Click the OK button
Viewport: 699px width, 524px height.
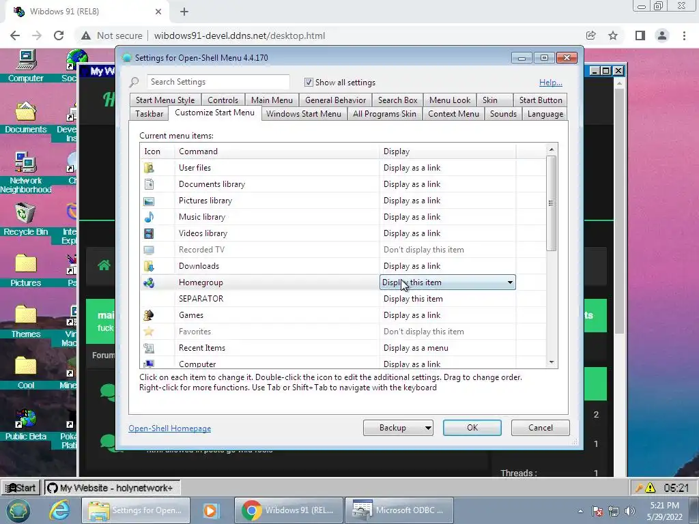[472, 428]
